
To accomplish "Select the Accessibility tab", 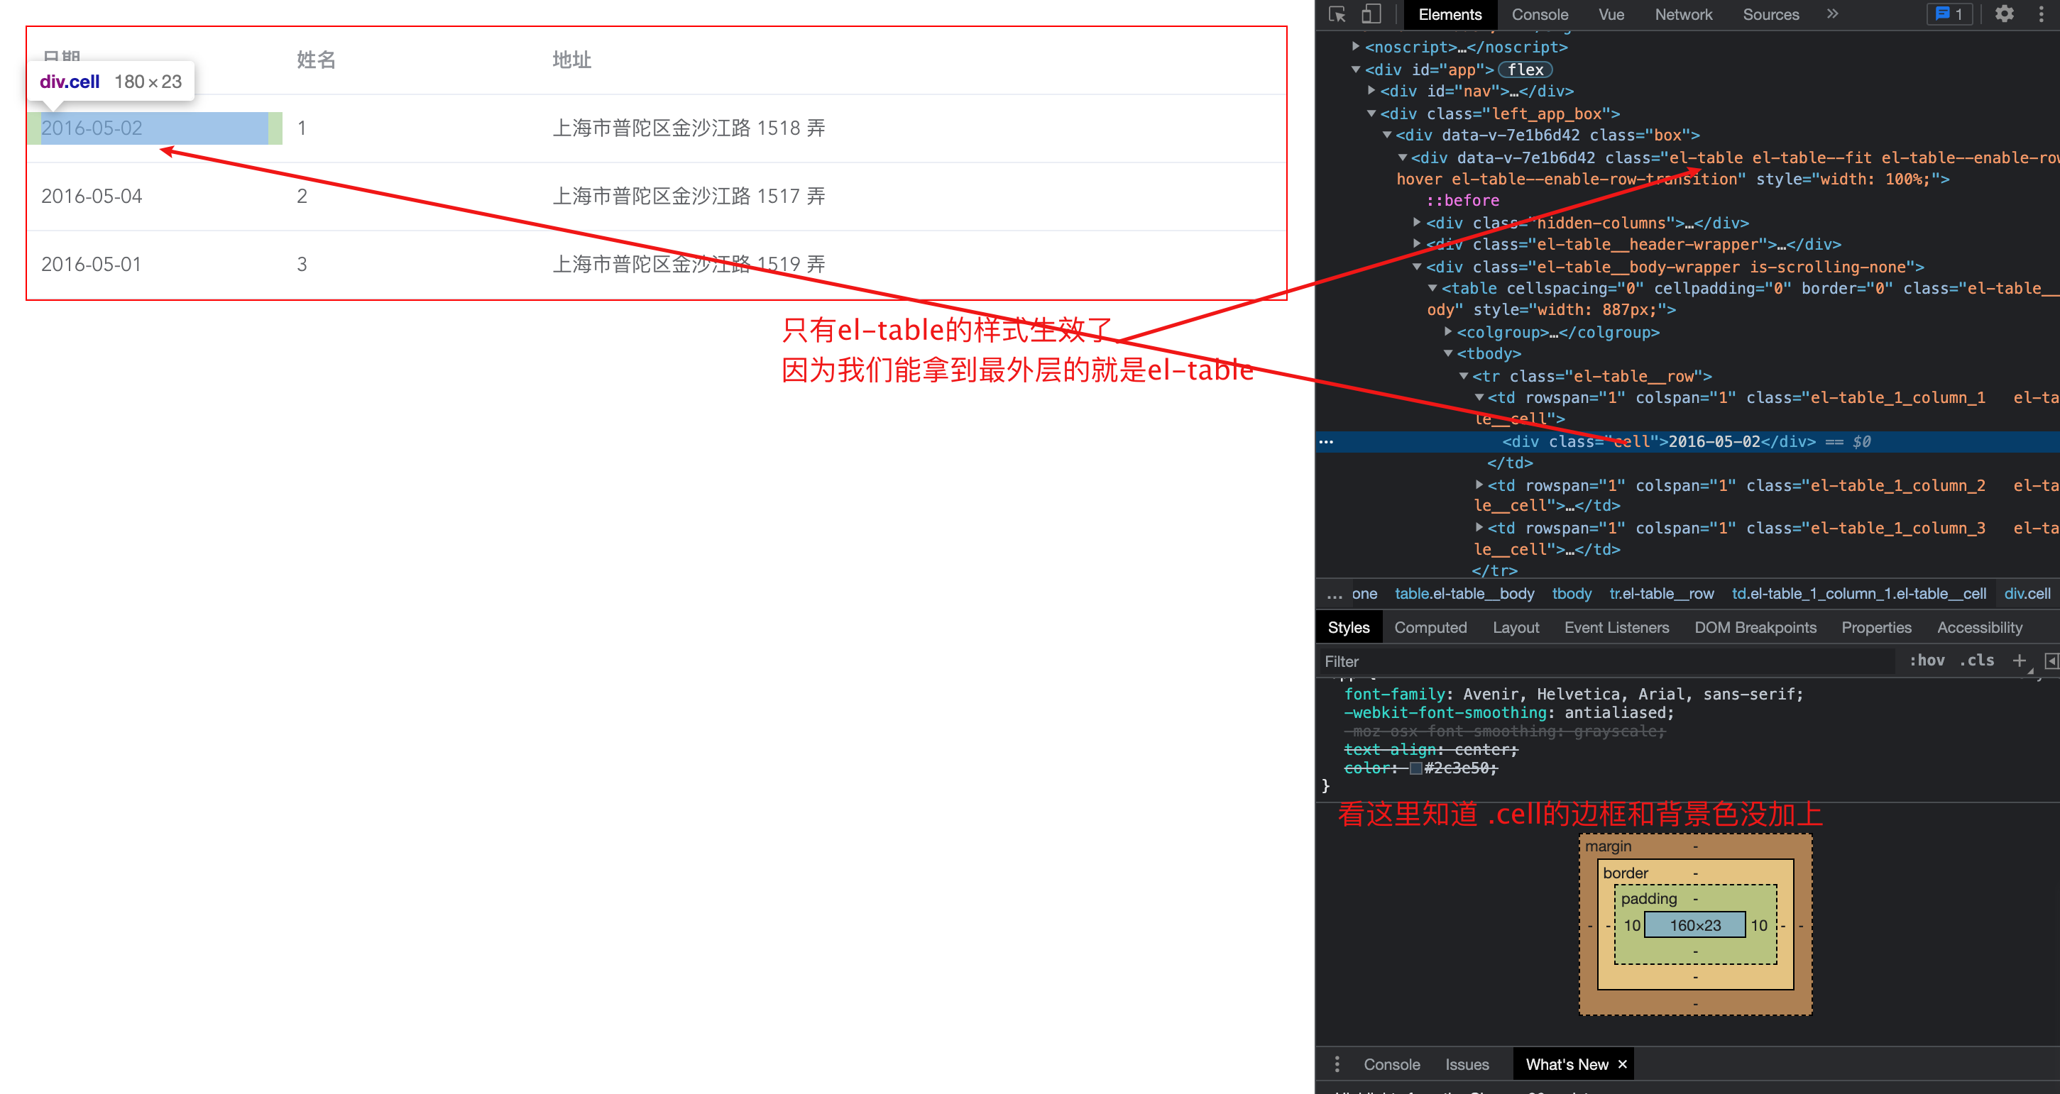I will (1979, 627).
